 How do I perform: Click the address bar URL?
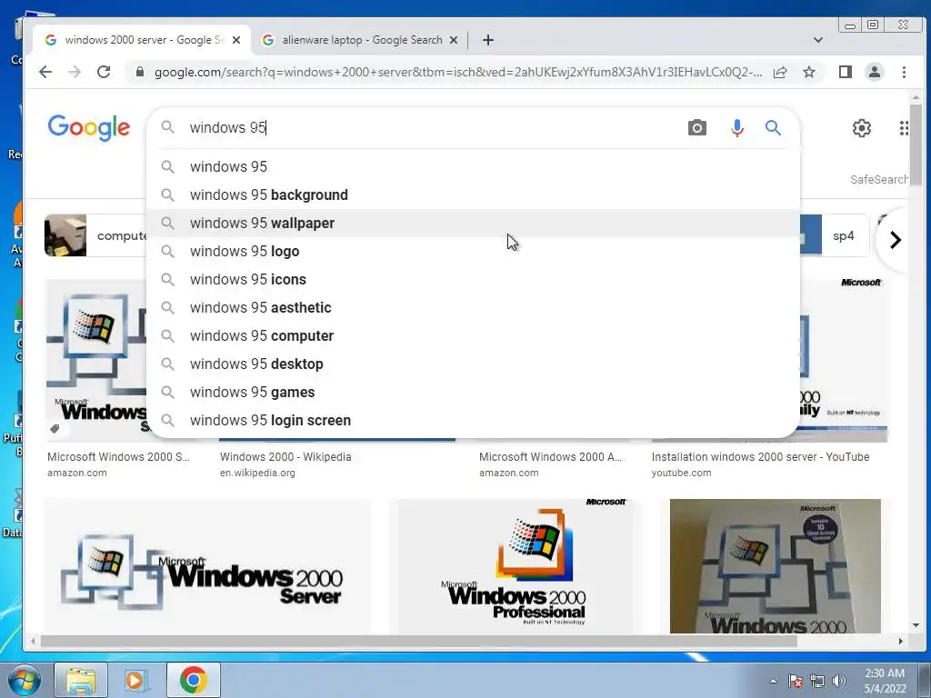click(x=457, y=72)
